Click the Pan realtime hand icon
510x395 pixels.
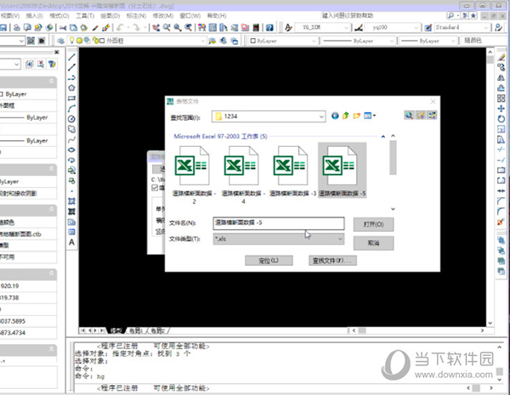tap(156, 28)
